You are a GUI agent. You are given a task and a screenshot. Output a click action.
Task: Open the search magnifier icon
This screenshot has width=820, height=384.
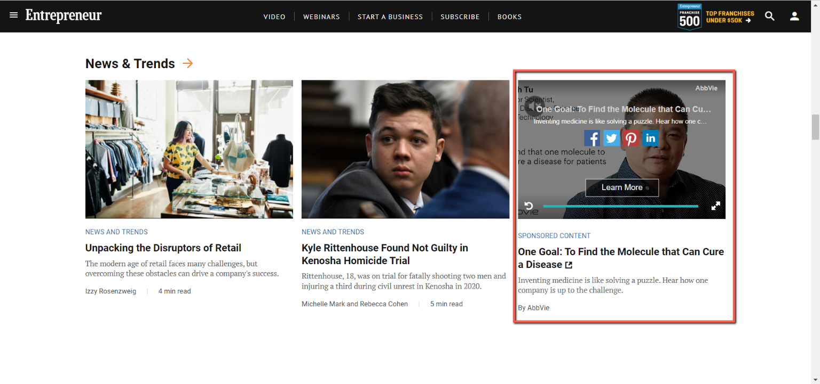click(770, 16)
